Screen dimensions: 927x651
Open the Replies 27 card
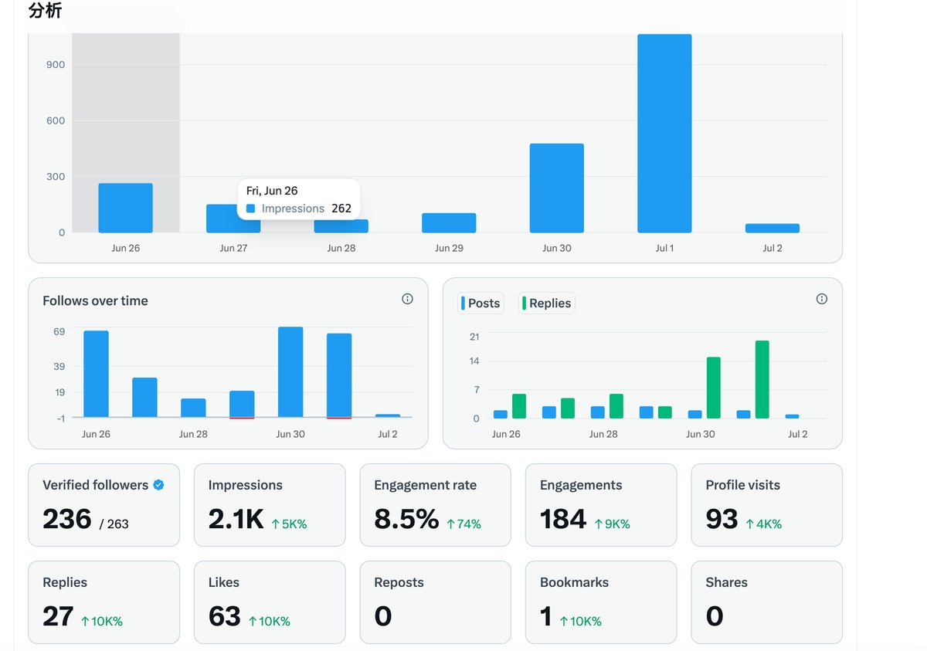click(x=104, y=602)
